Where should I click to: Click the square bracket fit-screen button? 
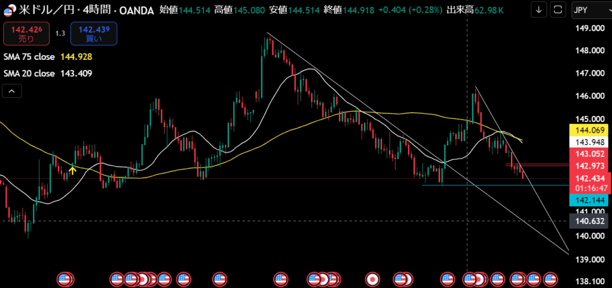click(x=558, y=10)
